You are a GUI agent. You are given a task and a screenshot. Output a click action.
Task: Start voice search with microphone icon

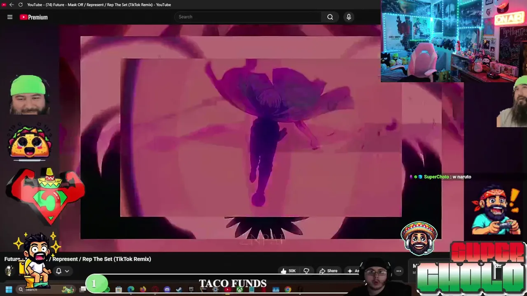(x=349, y=17)
